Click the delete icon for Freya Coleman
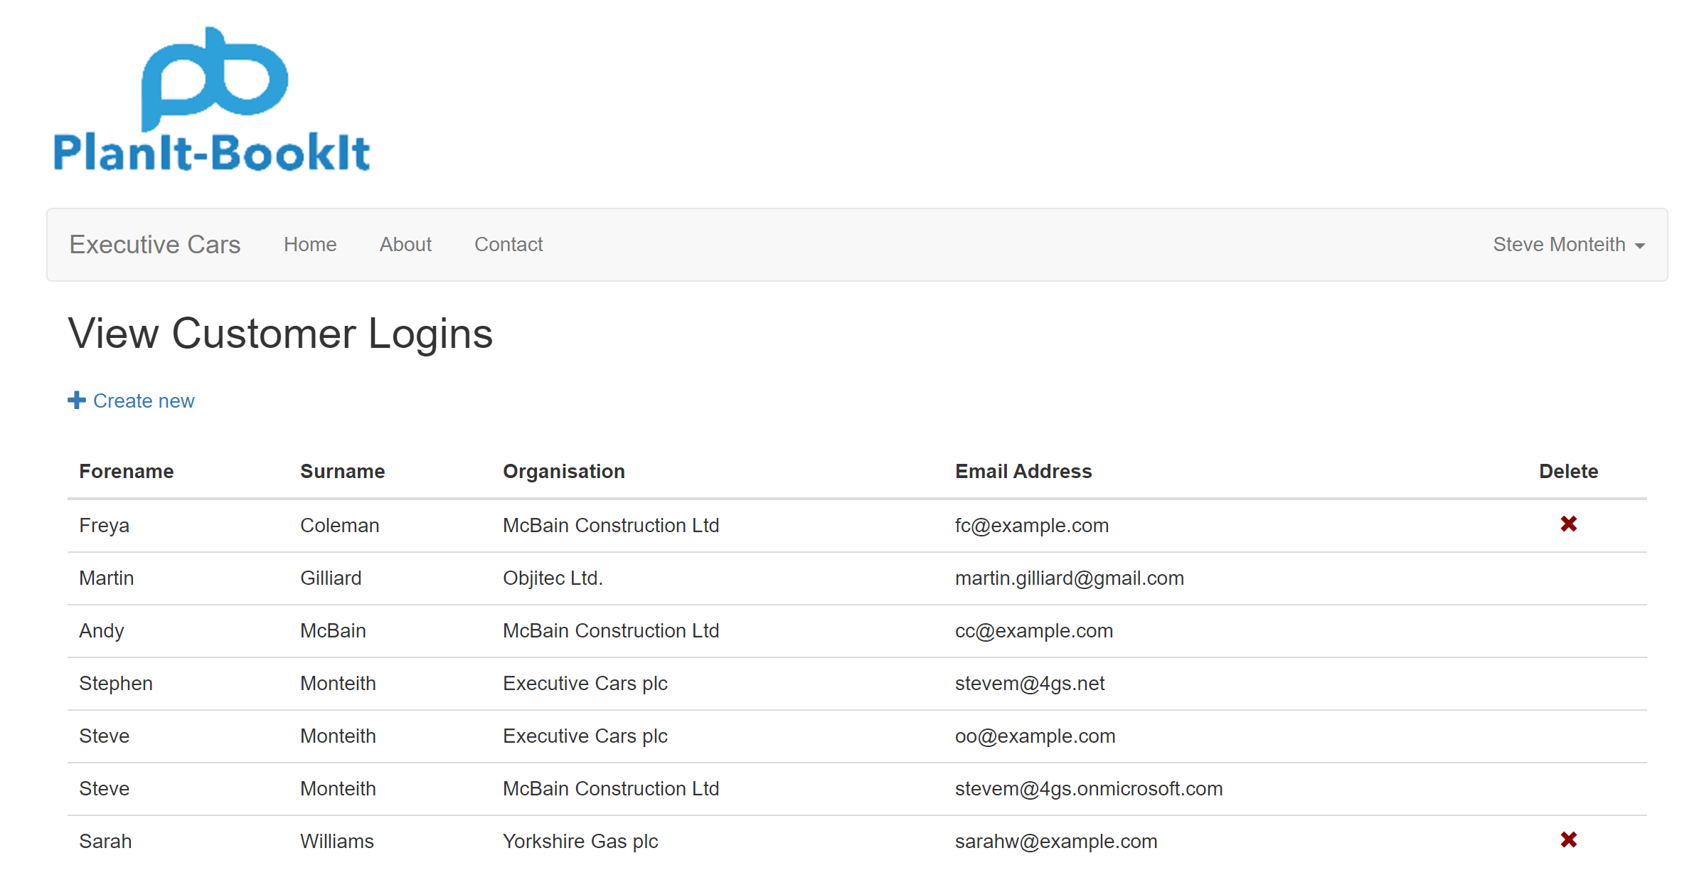The width and height of the screenshot is (1704, 895). (1569, 524)
